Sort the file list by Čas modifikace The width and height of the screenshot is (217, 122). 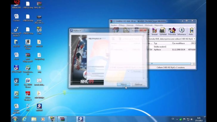click(x=178, y=43)
